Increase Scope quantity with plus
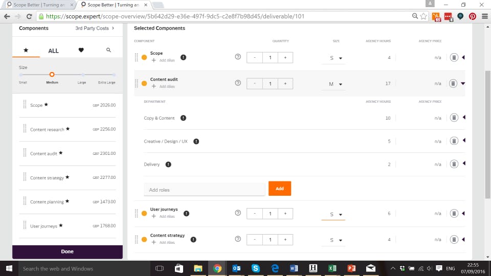This screenshot has height=276, width=491. coord(285,58)
